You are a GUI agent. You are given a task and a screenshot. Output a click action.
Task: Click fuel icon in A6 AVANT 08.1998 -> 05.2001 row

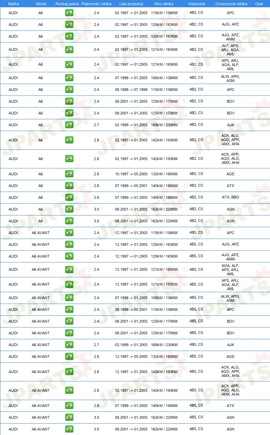tap(69, 309)
